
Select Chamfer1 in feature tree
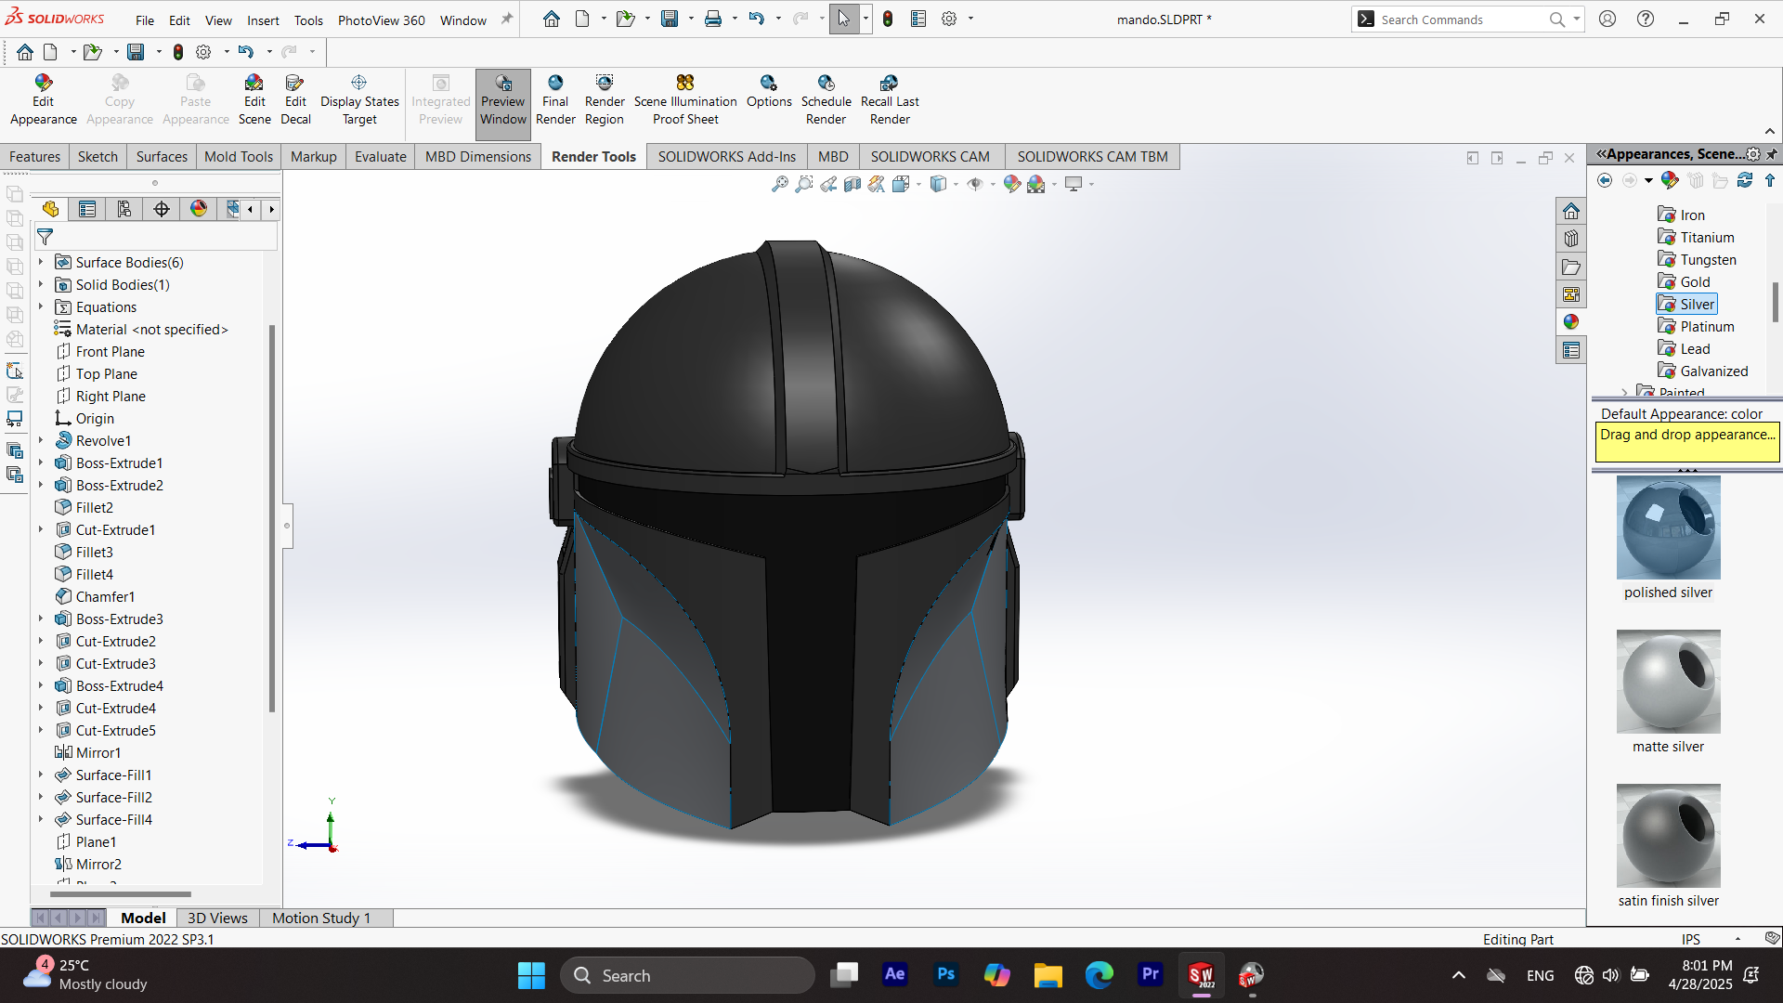click(x=95, y=596)
